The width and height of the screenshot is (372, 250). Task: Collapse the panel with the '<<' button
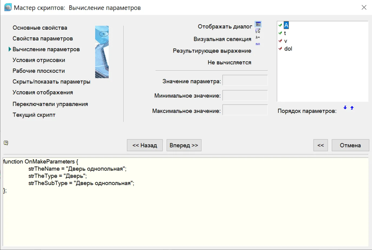tap(320, 145)
